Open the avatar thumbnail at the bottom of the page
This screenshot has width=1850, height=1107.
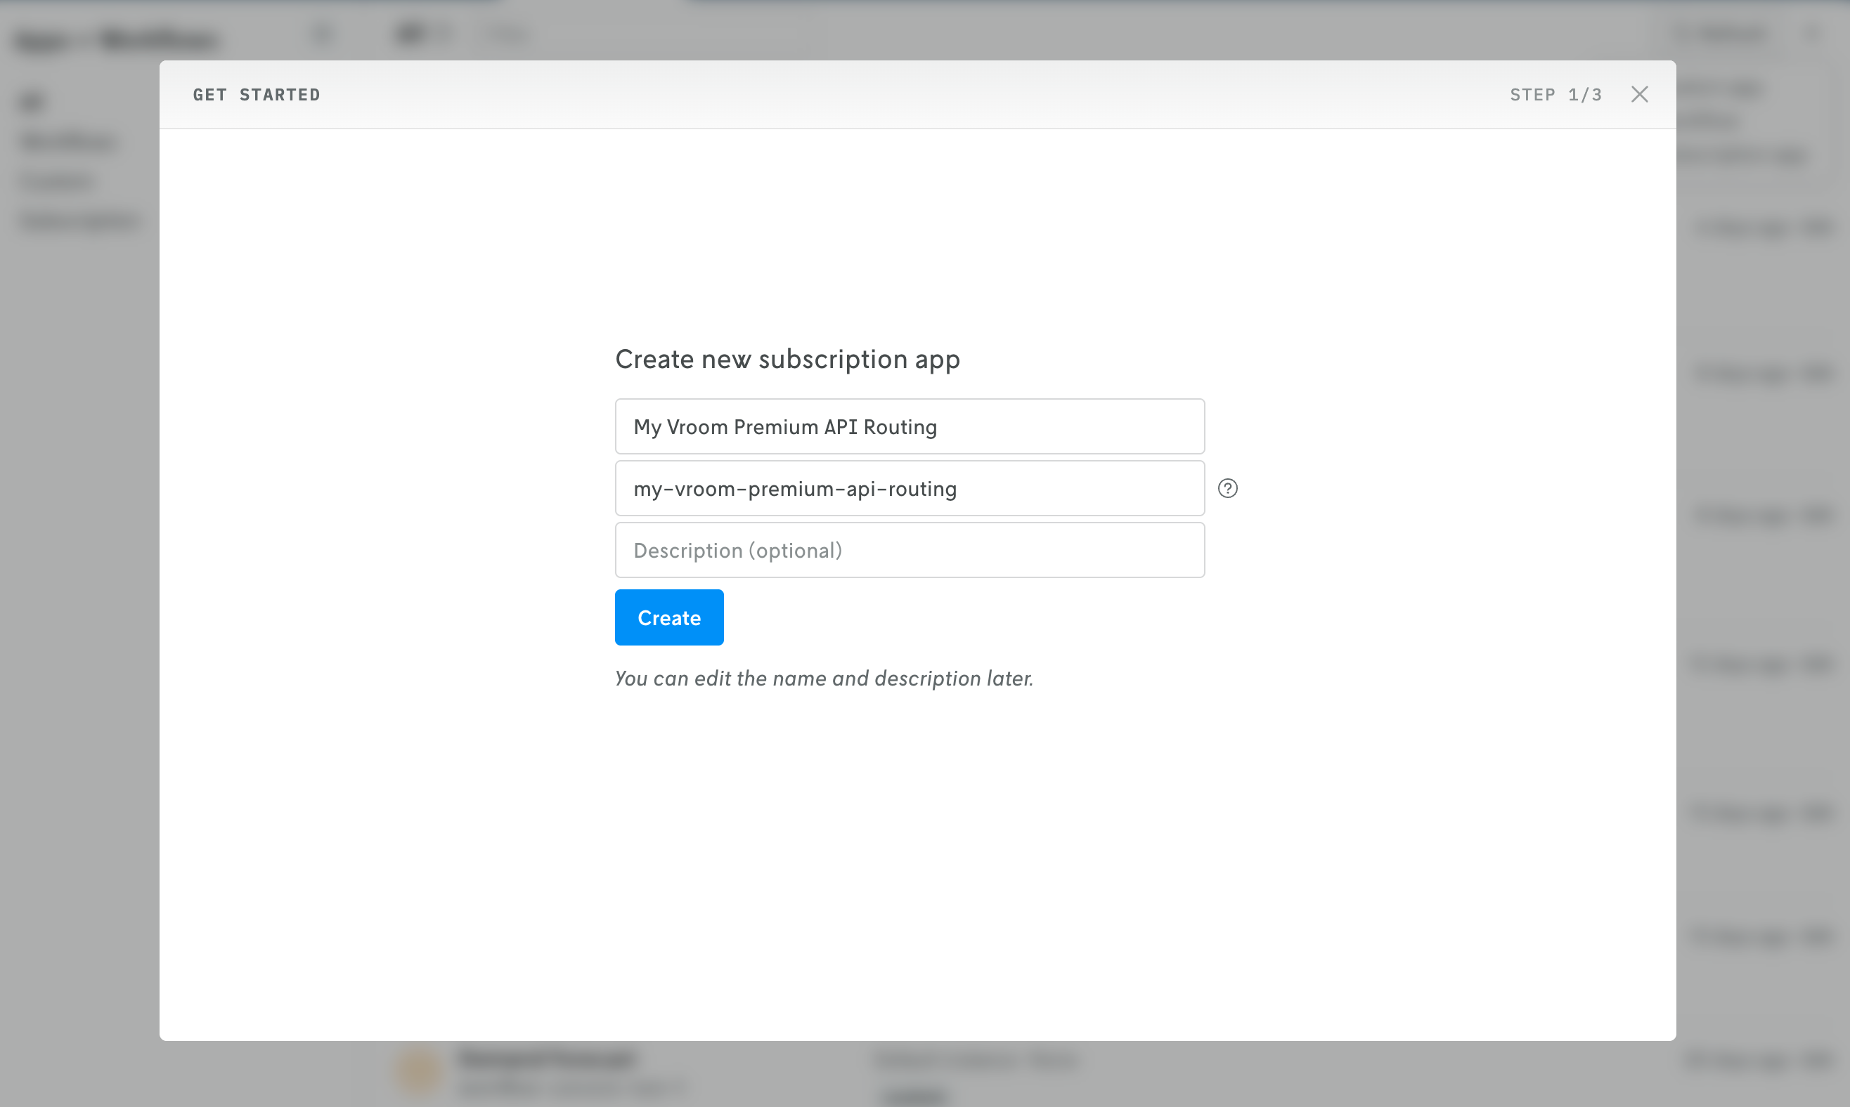[x=418, y=1070]
